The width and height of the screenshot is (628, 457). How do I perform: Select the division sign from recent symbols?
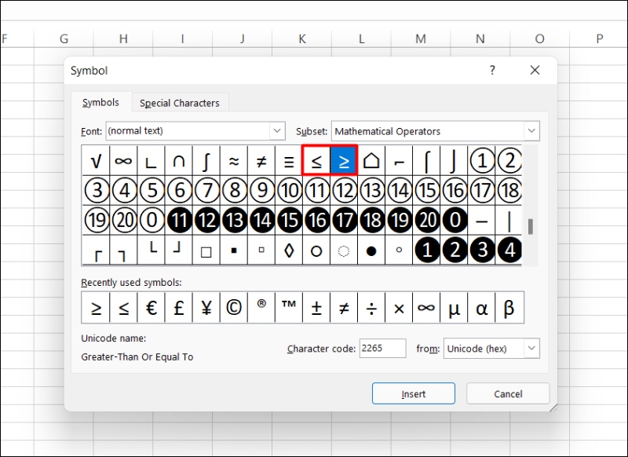coord(371,308)
